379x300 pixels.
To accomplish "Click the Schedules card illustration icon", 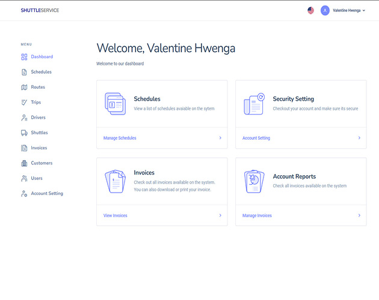I will point(115,103).
